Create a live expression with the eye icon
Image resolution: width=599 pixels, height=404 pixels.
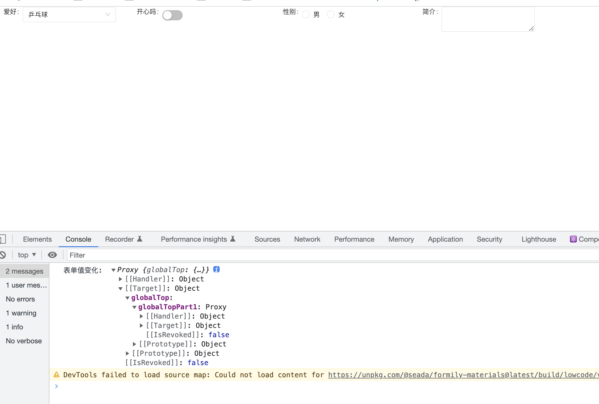(x=52, y=254)
